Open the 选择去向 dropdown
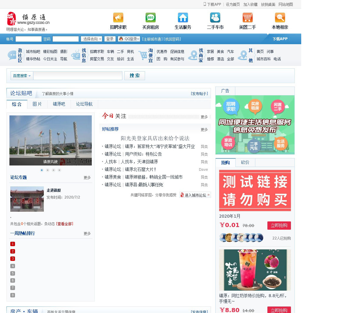 [x=91, y=39]
